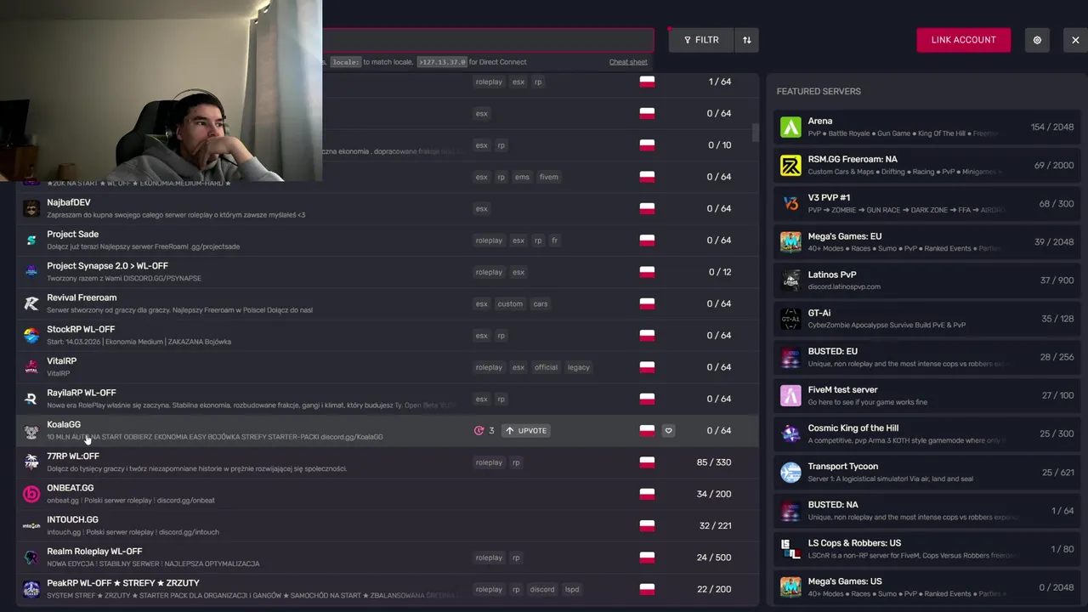Open V3 PVP #1 featured icon
The height and width of the screenshot is (612, 1088).
pyautogui.click(x=790, y=204)
